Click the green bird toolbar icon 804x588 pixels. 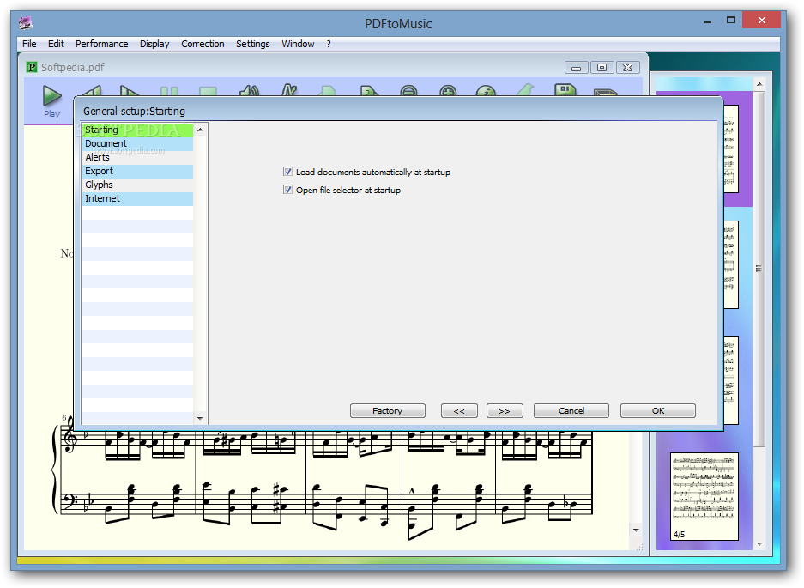525,90
